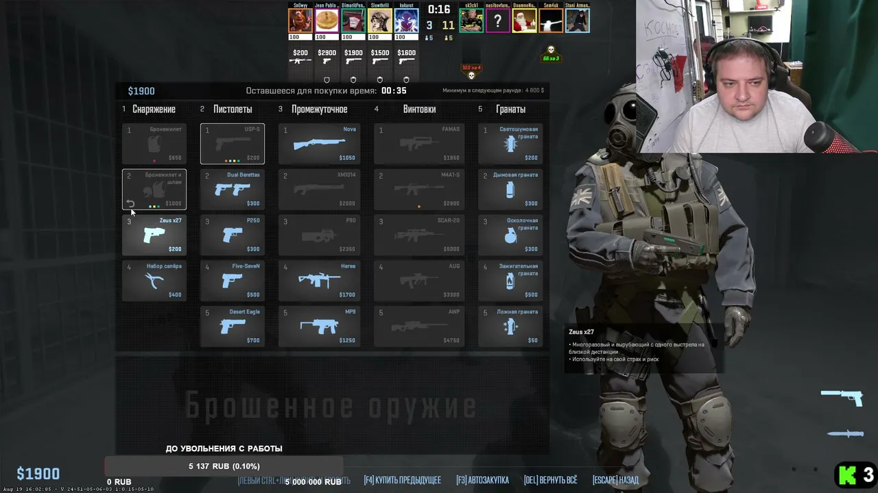Screen dimensions: 878x493
Task: Click the round timer 0:16
Action: click(439, 10)
